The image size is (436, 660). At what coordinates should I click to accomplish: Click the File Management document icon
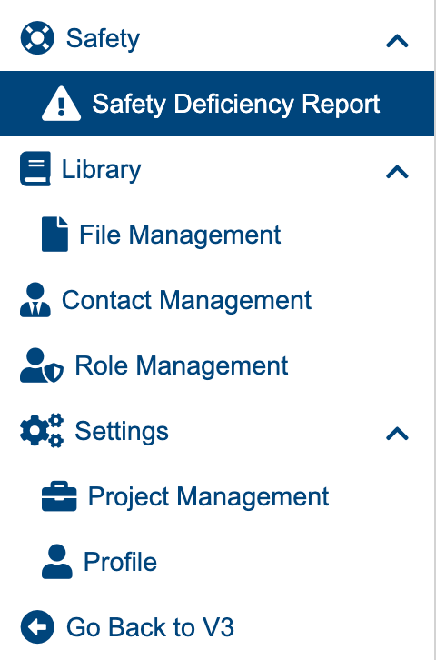55,234
